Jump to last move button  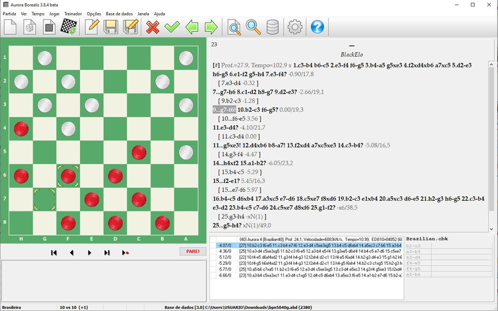coord(107,252)
